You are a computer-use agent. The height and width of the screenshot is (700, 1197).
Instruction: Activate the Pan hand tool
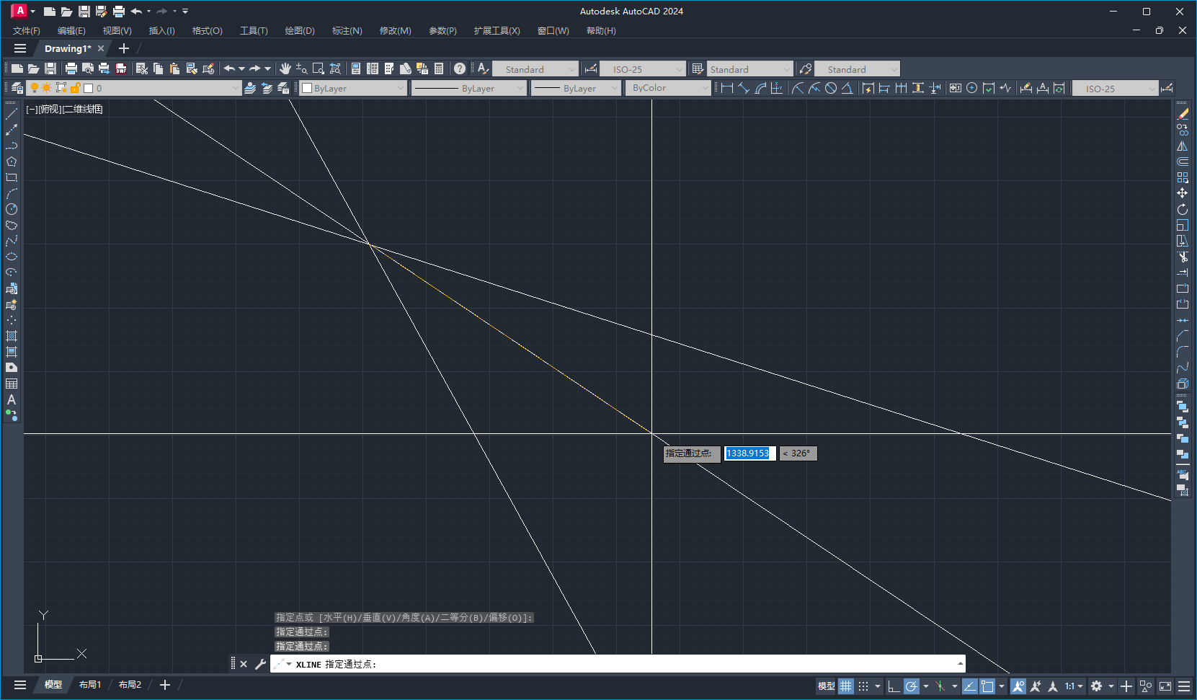tap(285, 68)
